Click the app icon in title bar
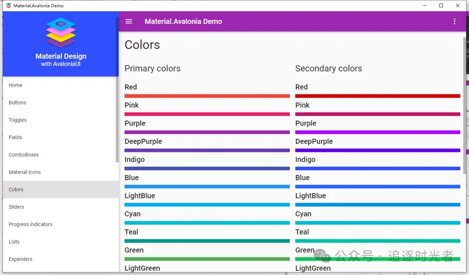The image size is (469, 275). tap(8, 5)
